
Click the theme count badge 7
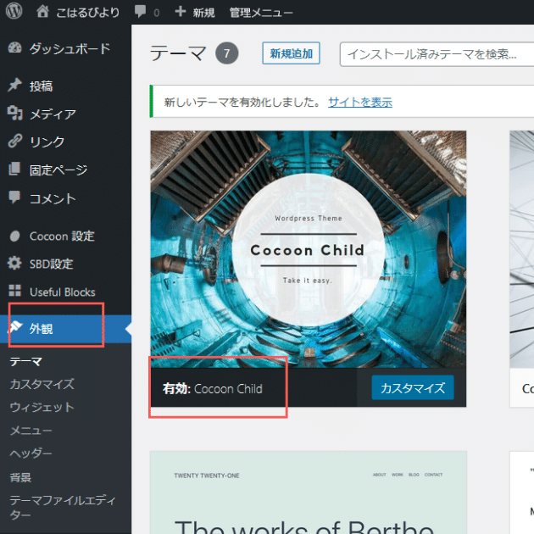(227, 53)
